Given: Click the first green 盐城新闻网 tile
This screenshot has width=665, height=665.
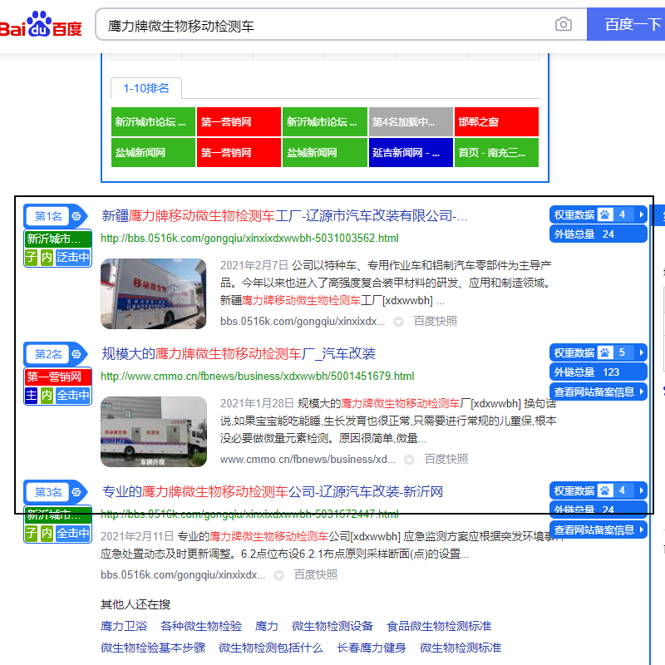Looking at the screenshot, I should 153,152.
